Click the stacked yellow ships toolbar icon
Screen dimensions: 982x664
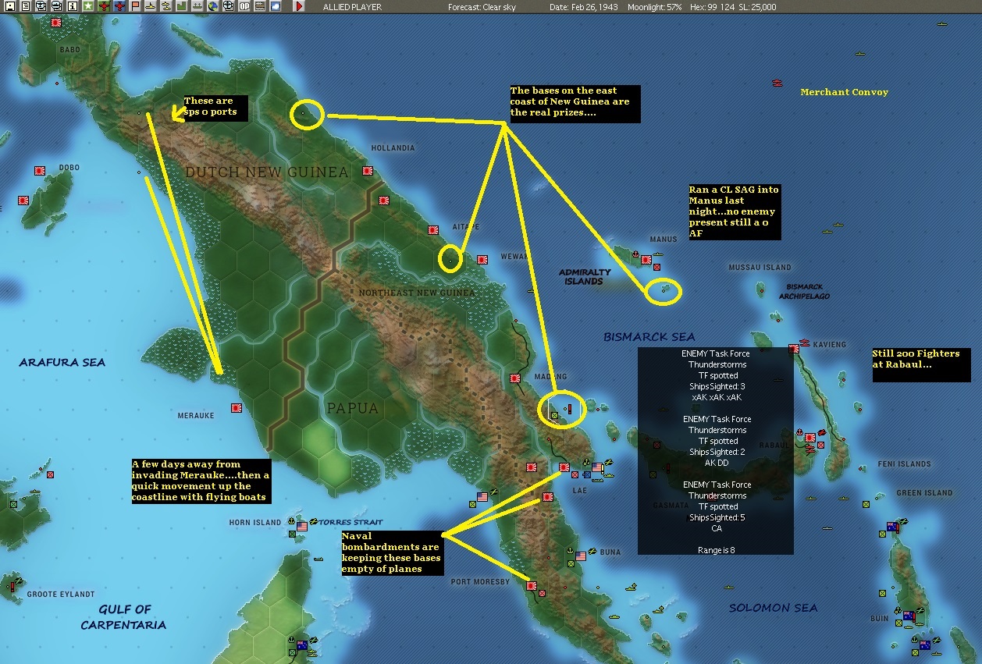165,6
